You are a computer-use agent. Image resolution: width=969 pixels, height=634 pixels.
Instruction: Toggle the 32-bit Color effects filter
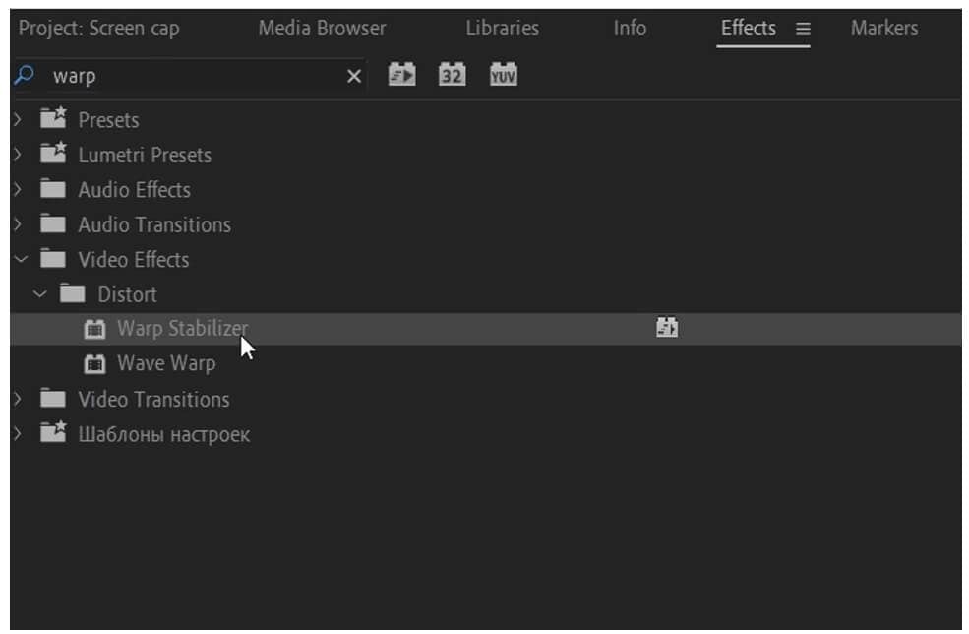click(x=452, y=75)
